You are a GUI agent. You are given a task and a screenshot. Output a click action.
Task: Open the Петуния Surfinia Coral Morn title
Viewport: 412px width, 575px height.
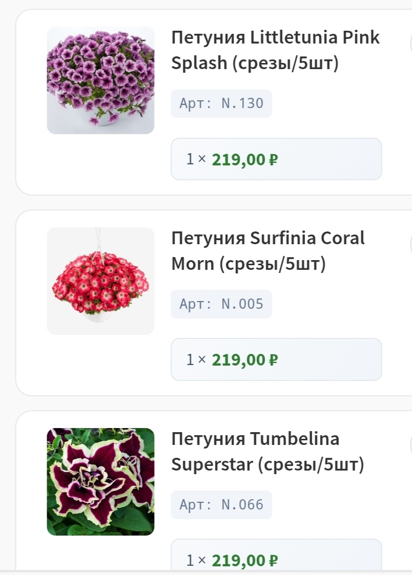click(x=268, y=251)
